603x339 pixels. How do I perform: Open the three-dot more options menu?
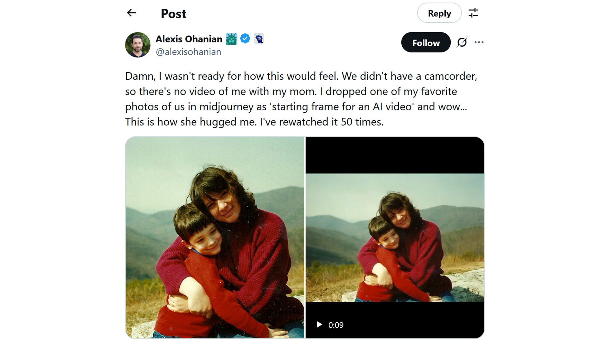[479, 42]
